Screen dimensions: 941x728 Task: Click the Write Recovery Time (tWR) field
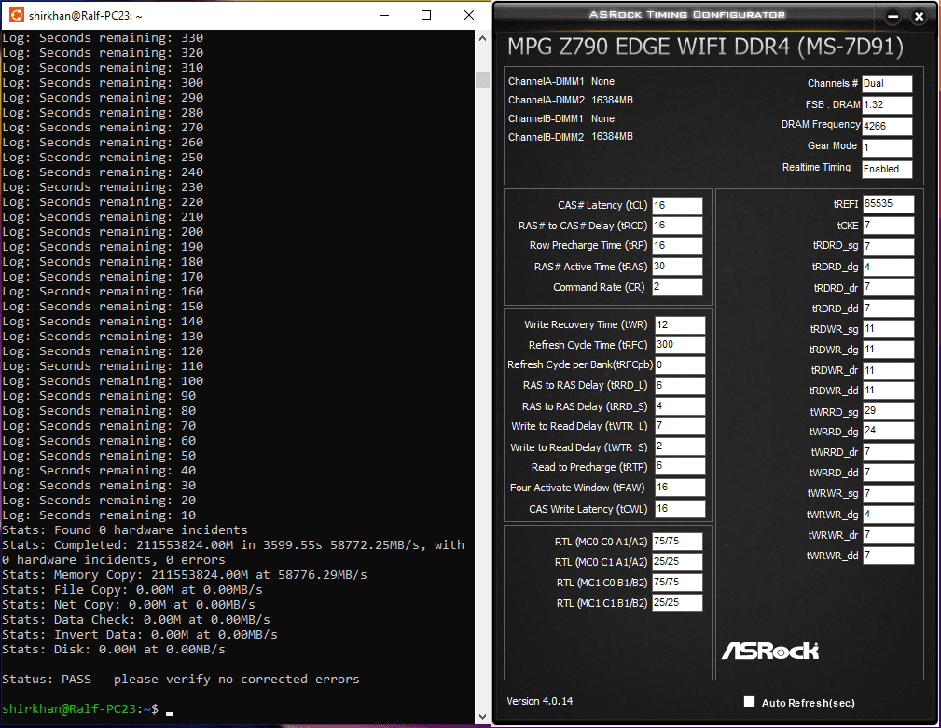[680, 325]
